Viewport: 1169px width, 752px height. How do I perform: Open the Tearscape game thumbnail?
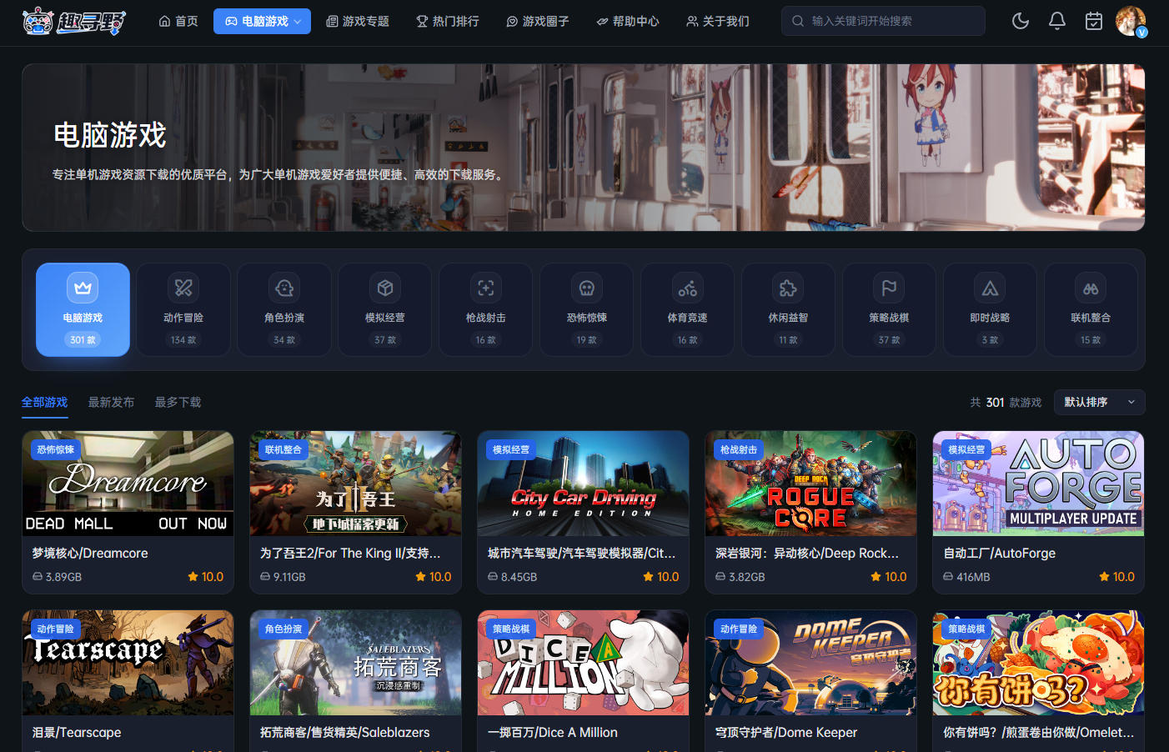point(128,663)
